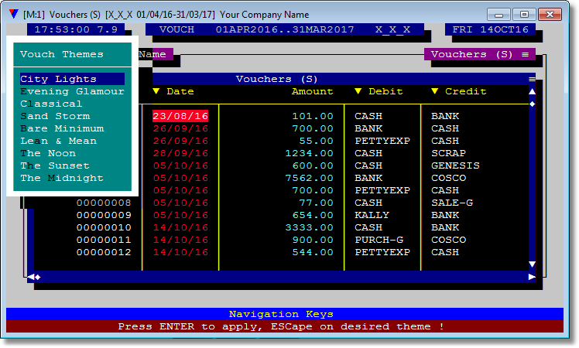Choose the Sand Storm theme
Viewport: 579px width, 348px height.
[56, 116]
